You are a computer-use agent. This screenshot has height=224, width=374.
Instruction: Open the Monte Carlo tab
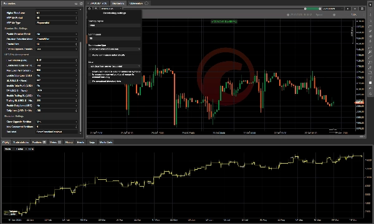pos(106,142)
